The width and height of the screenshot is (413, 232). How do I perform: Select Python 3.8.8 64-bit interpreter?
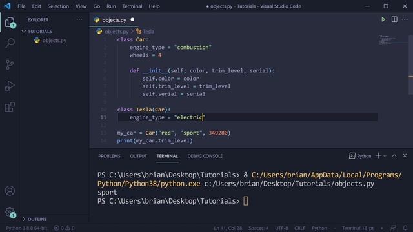coord(26,228)
